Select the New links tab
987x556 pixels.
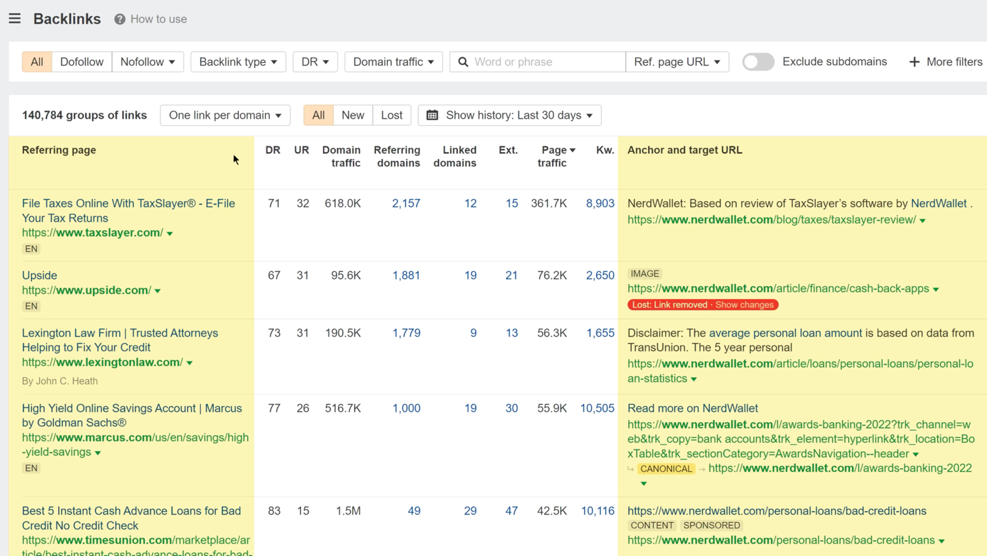click(x=353, y=115)
